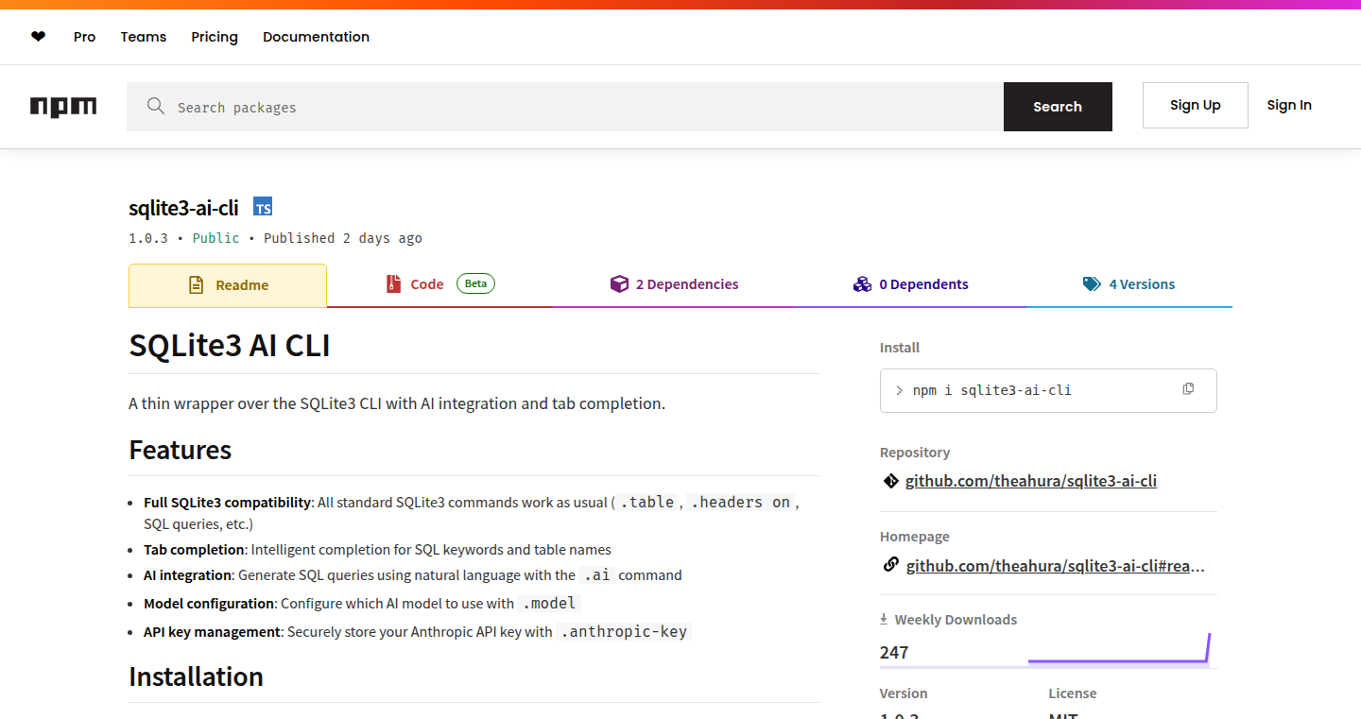
Task: Click the Features heading
Action: coord(181,450)
